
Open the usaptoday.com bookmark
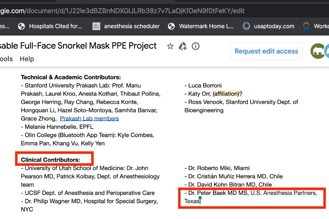[x=268, y=26]
